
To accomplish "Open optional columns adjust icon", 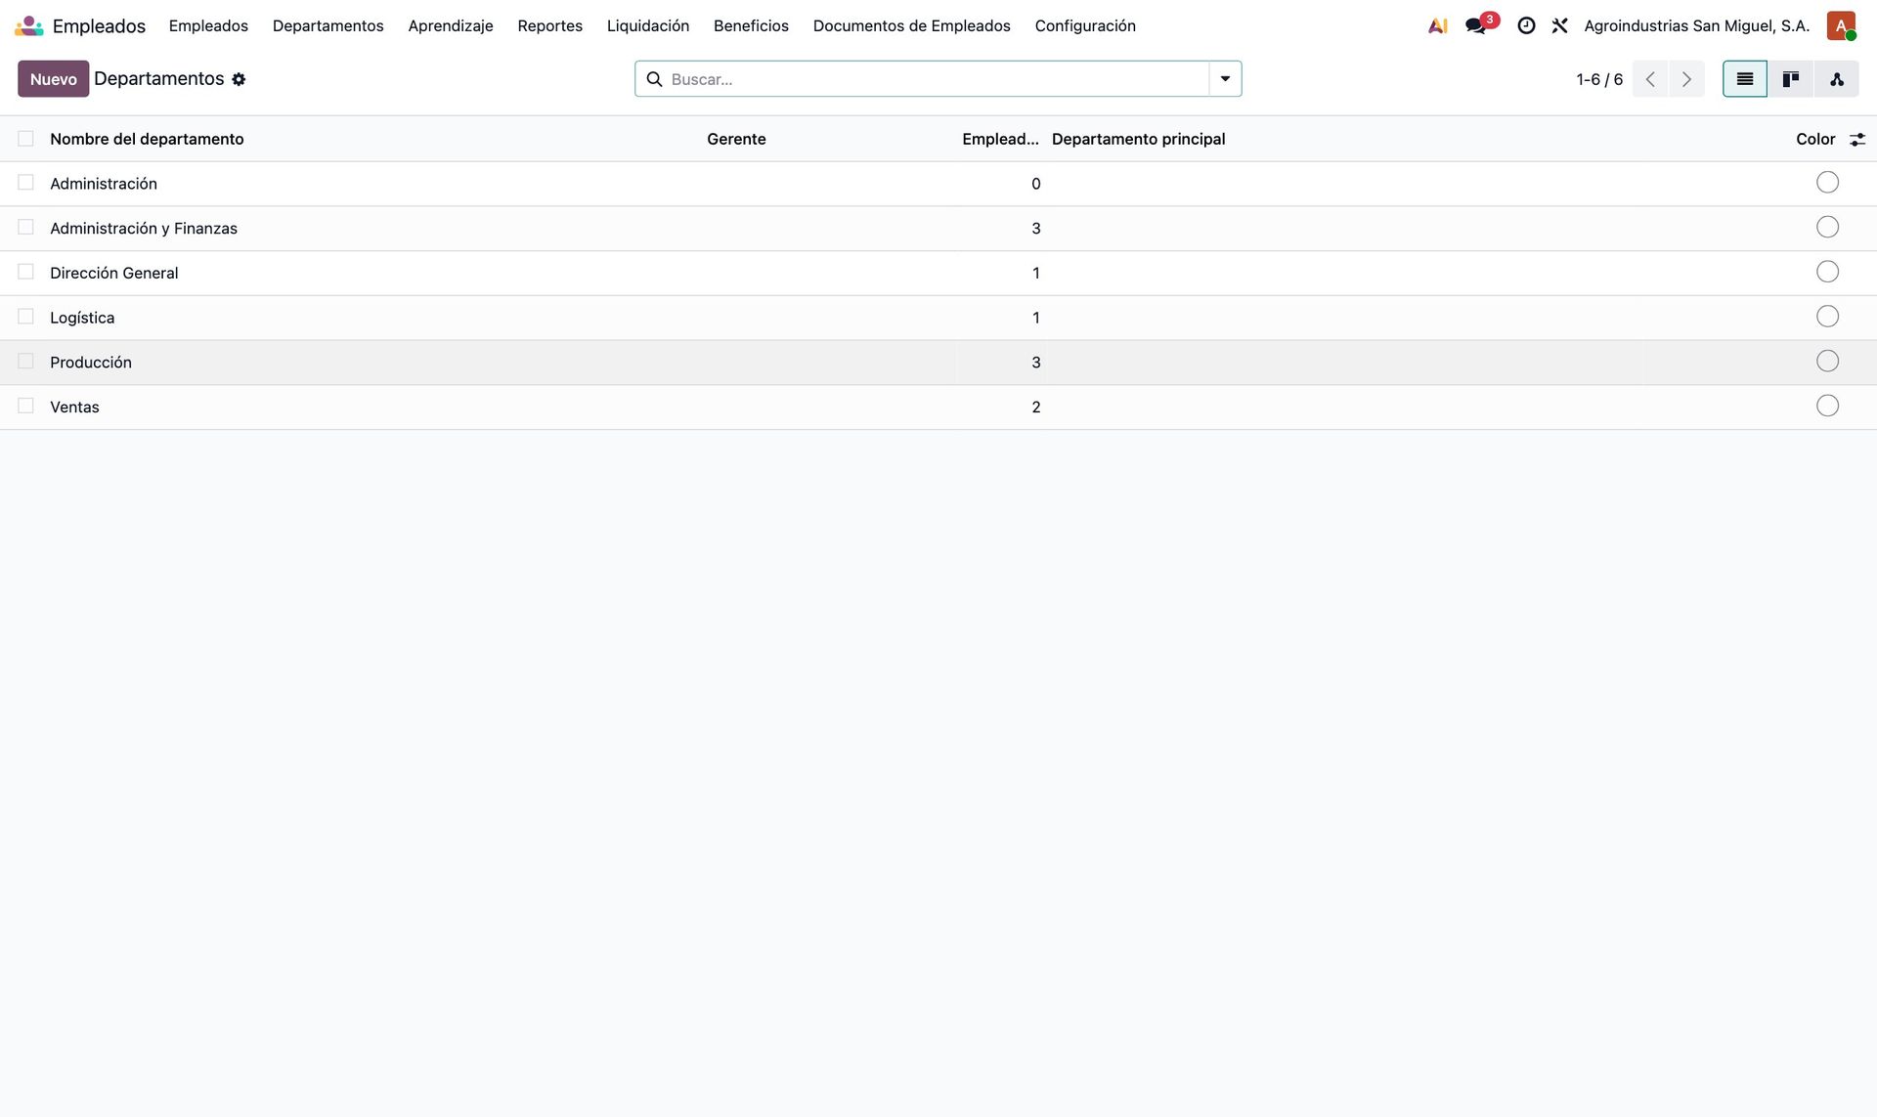I will (1857, 139).
